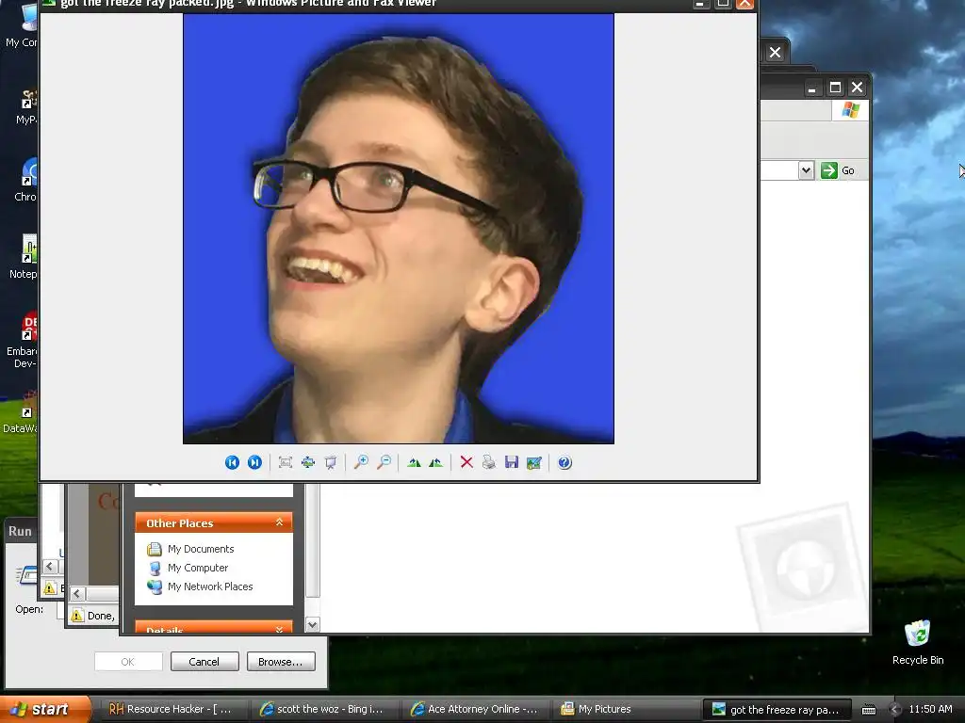Click the Windows flag logo in My Pictures
Image resolution: width=965 pixels, height=723 pixels.
[851, 110]
